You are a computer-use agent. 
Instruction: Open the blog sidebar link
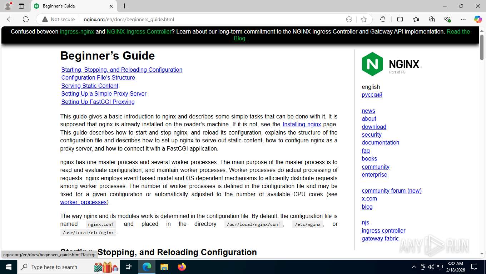(x=367, y=207)
